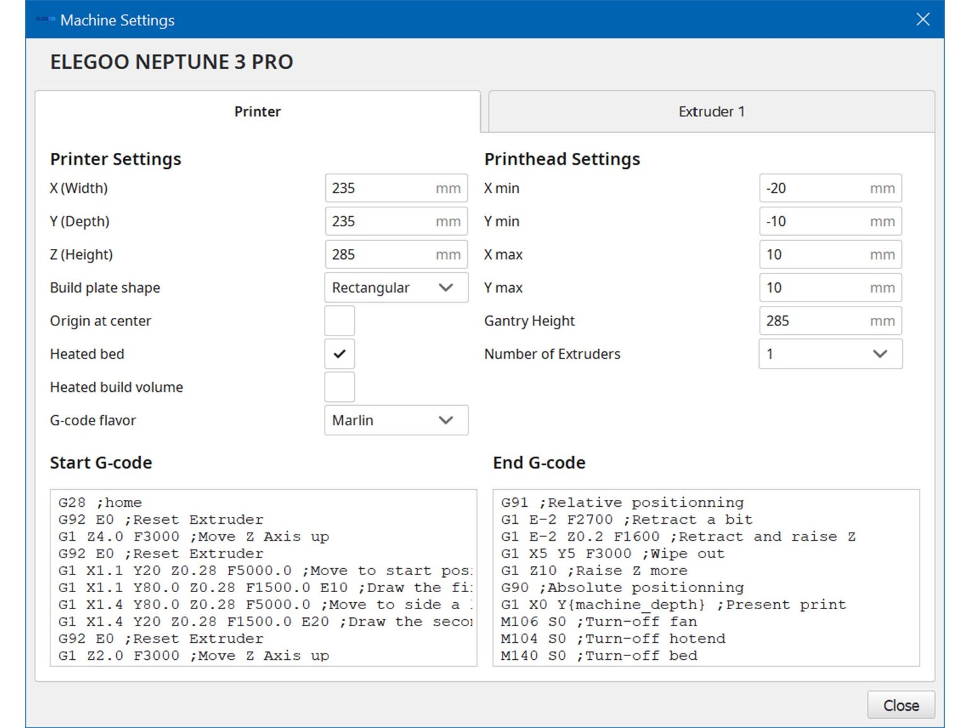Switch to the Extruder 1 tab
This screenshot has height=728, width=970.
pyautogui.click(x=711, y=111)
